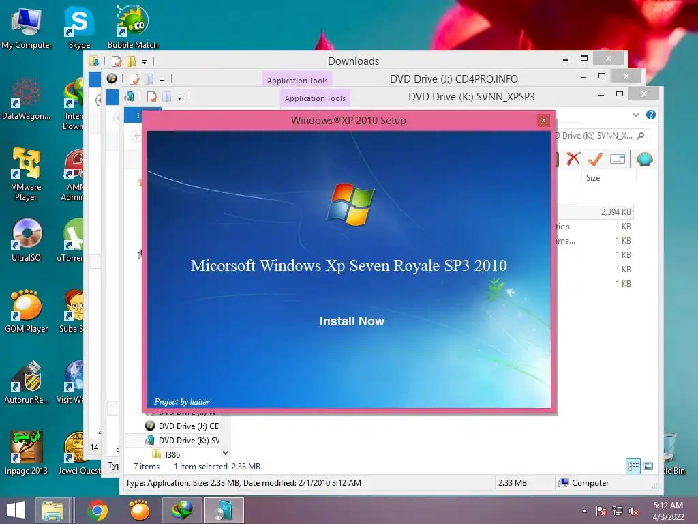Image resolution: width=698 pixels, height=524 pixels.
Task: Open GOM Player from taskbar
Action: [x=139, y=510]
